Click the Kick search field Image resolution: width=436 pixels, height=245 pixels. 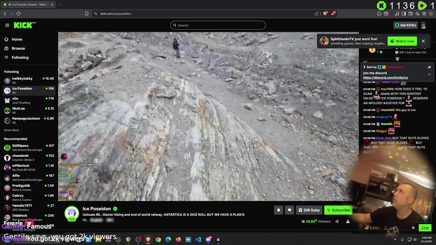218,25
